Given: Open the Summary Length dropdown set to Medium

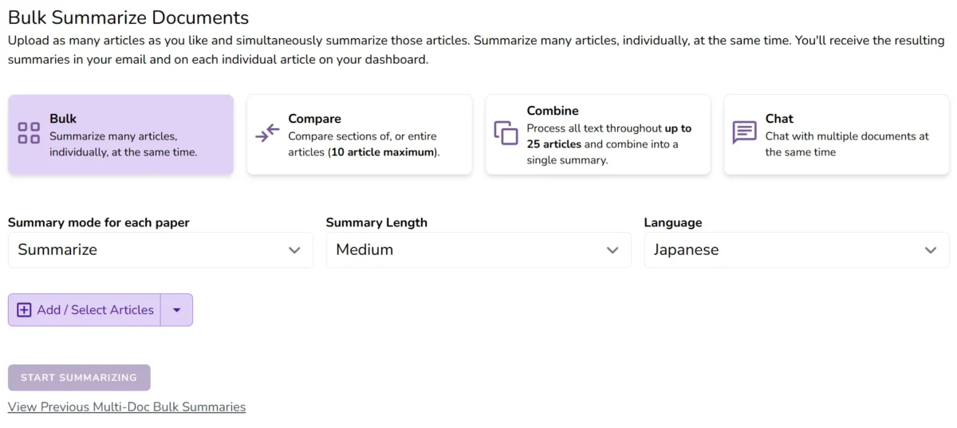Looking at the screenshot, I should [x=478, y=249].
